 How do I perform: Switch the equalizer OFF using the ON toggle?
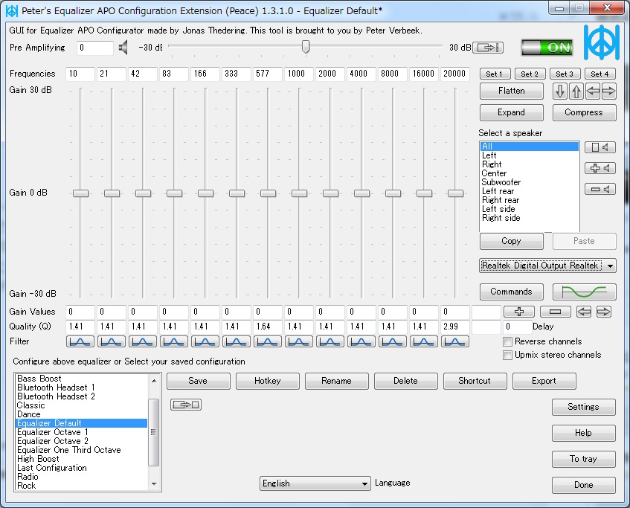tap(547, 46)
